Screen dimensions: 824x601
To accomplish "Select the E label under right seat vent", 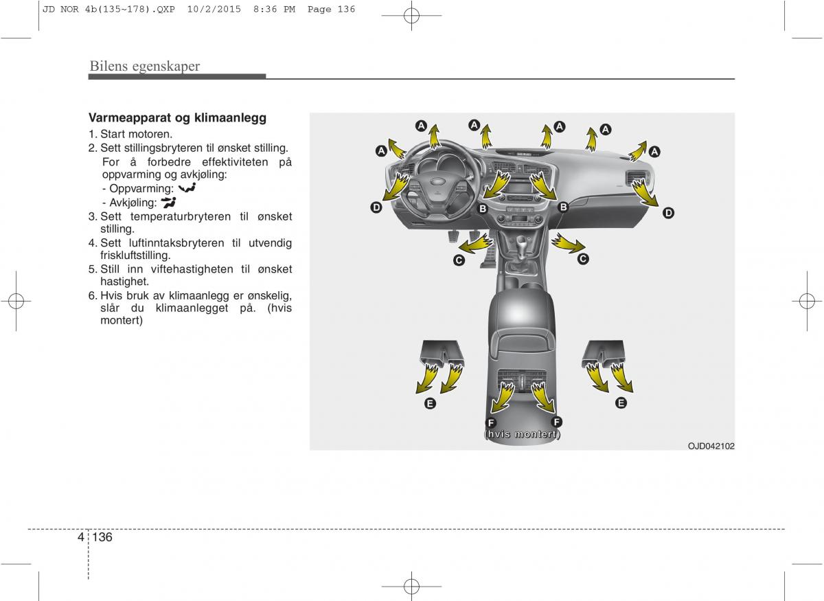I will click(621, 403).
